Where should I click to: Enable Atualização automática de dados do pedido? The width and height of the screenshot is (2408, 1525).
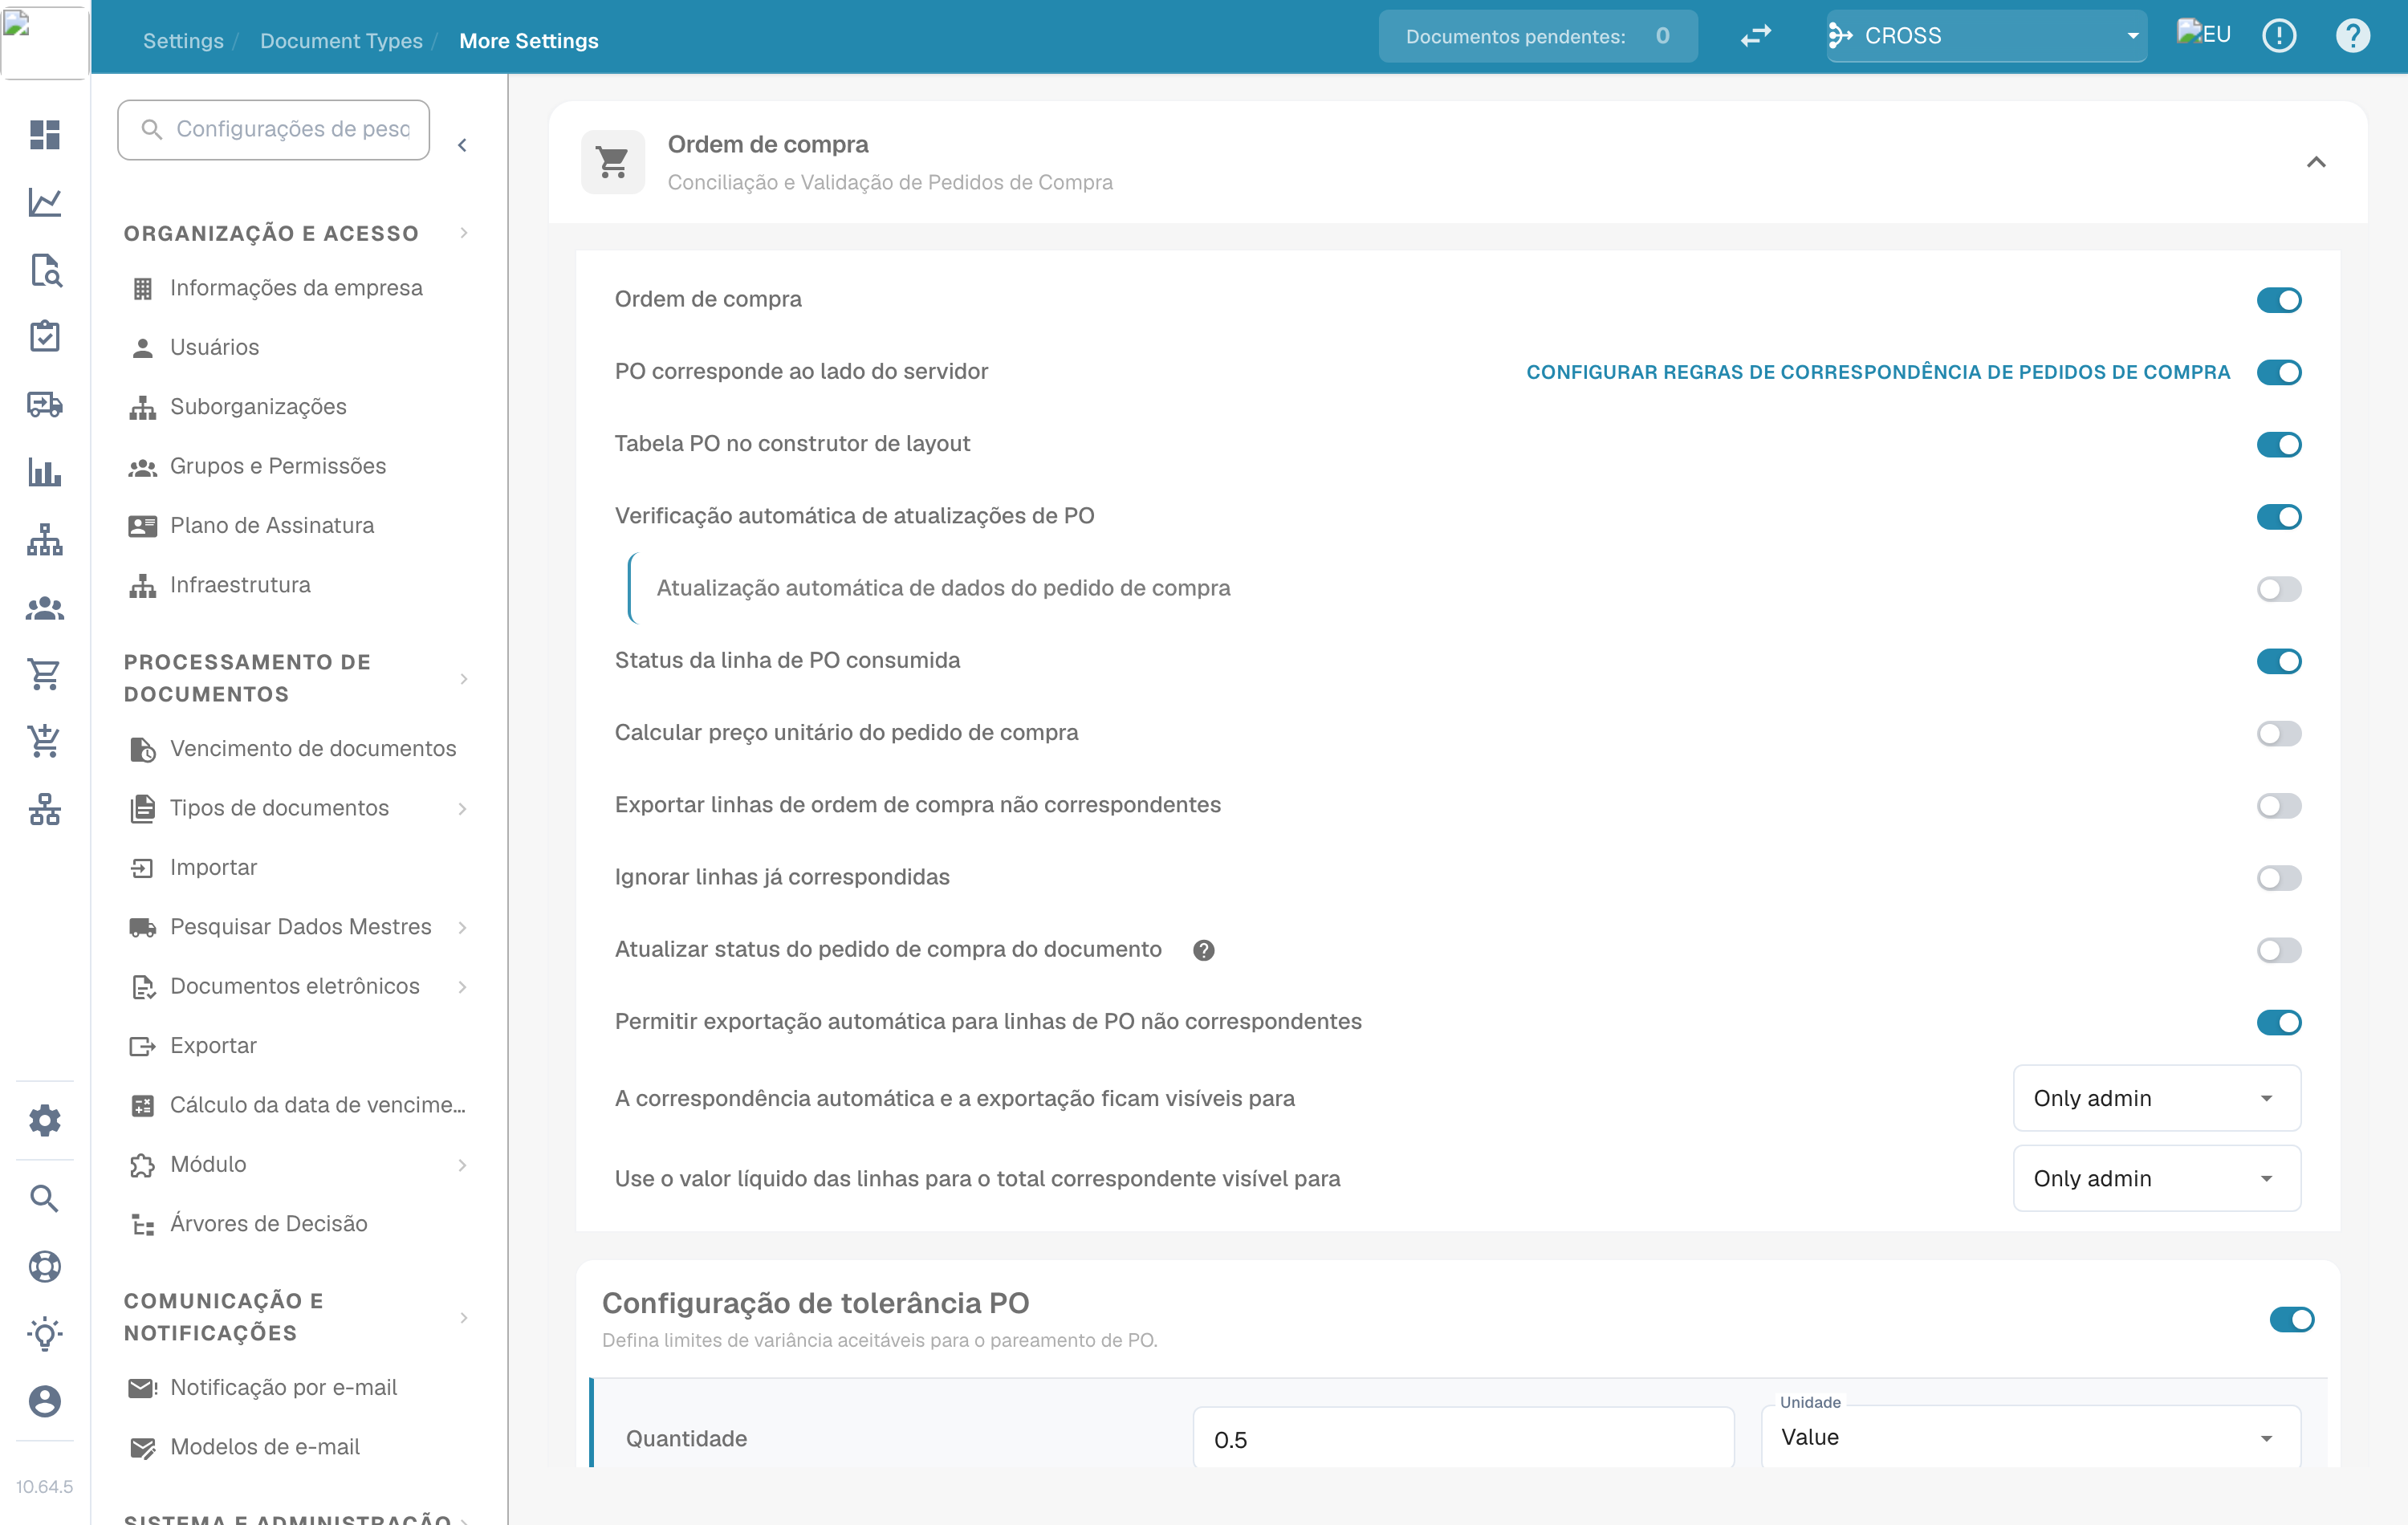[x=2279, y=589]
